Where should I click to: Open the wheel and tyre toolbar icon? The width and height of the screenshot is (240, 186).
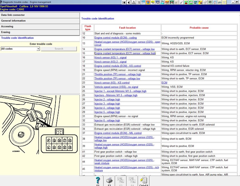pyautogui.click(x=157, y=2)
